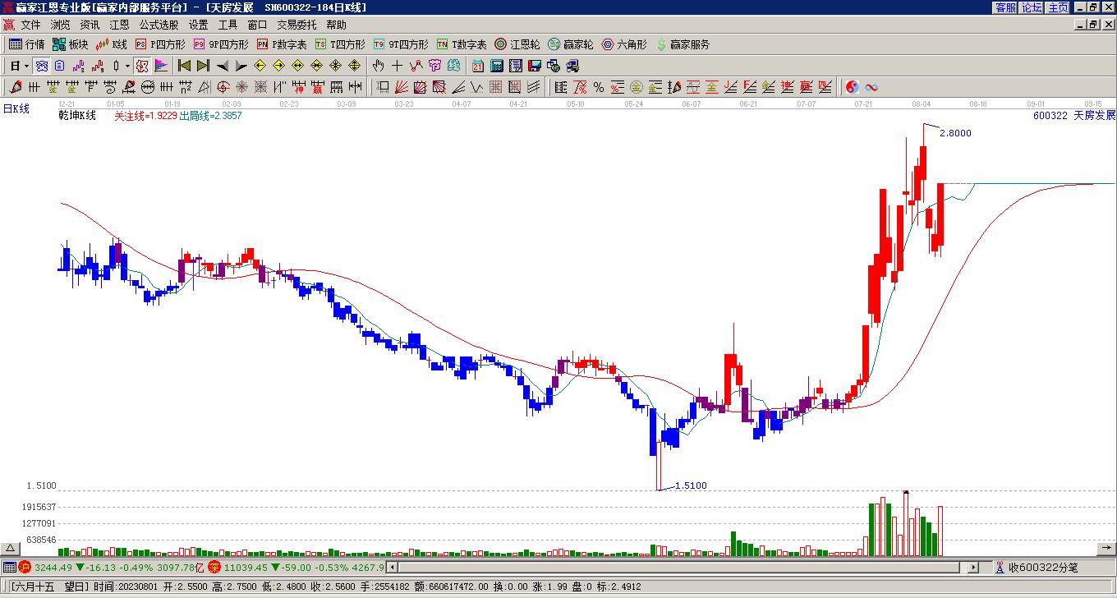Click the 05-10 date marker

point(576,104)
